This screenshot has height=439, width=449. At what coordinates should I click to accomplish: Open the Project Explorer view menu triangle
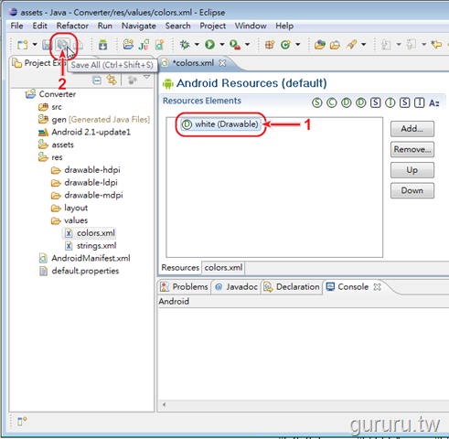(x=146, y=77)
